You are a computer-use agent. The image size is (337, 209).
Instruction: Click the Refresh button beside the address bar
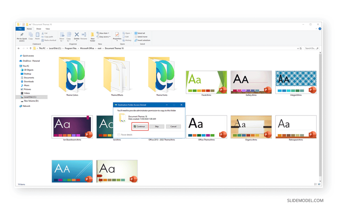click(301, 48)
